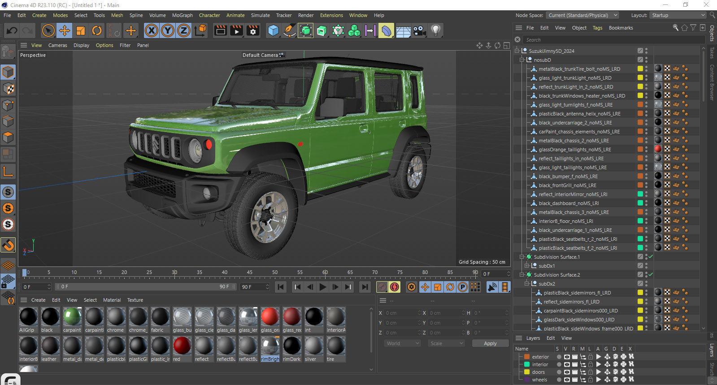Viewport: 717px width, 385px height.
Task: Activate the Move tool
Action: point(64,30)
